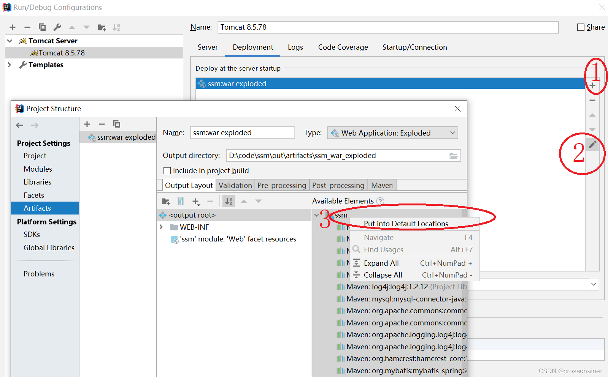608x377 pixels.
Task: Enable Include in project build checkbox
Action: click(167, 171)
